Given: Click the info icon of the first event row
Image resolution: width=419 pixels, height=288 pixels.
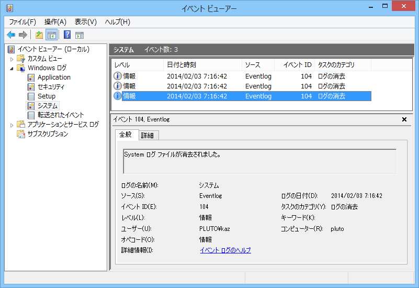Looking at the screenshot, I should tap(118, 76).
